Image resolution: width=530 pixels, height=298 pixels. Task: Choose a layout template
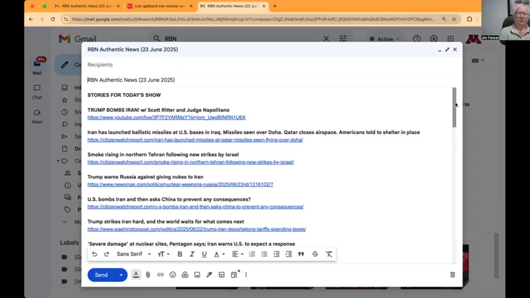[x=222, y=275]
